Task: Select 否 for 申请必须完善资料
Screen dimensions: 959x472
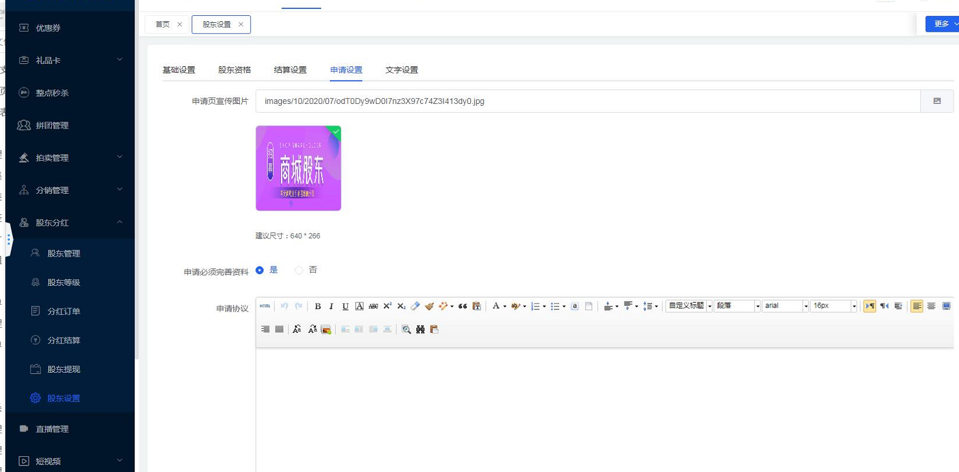Action: pyautogui.click(x=299, y=270)
